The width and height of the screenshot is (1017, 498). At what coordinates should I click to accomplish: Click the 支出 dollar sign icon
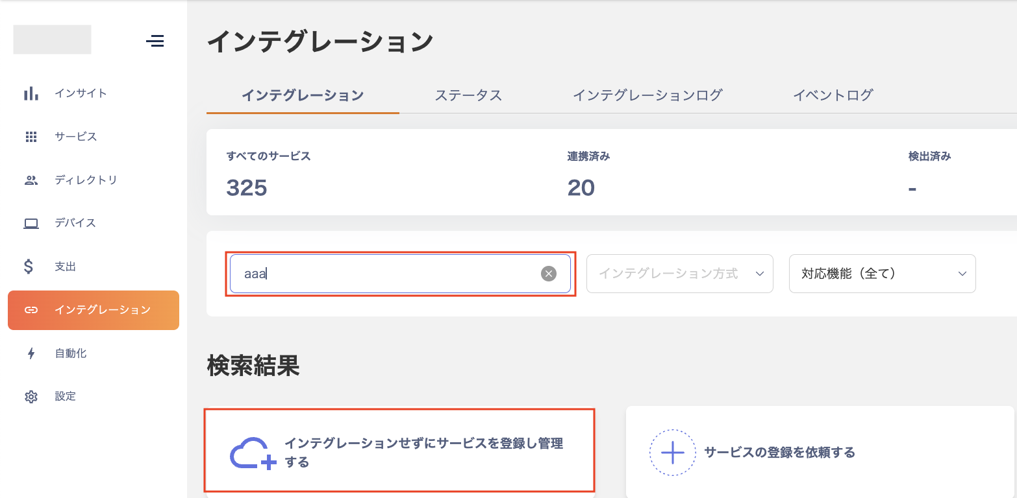click(x=29, y=267)
